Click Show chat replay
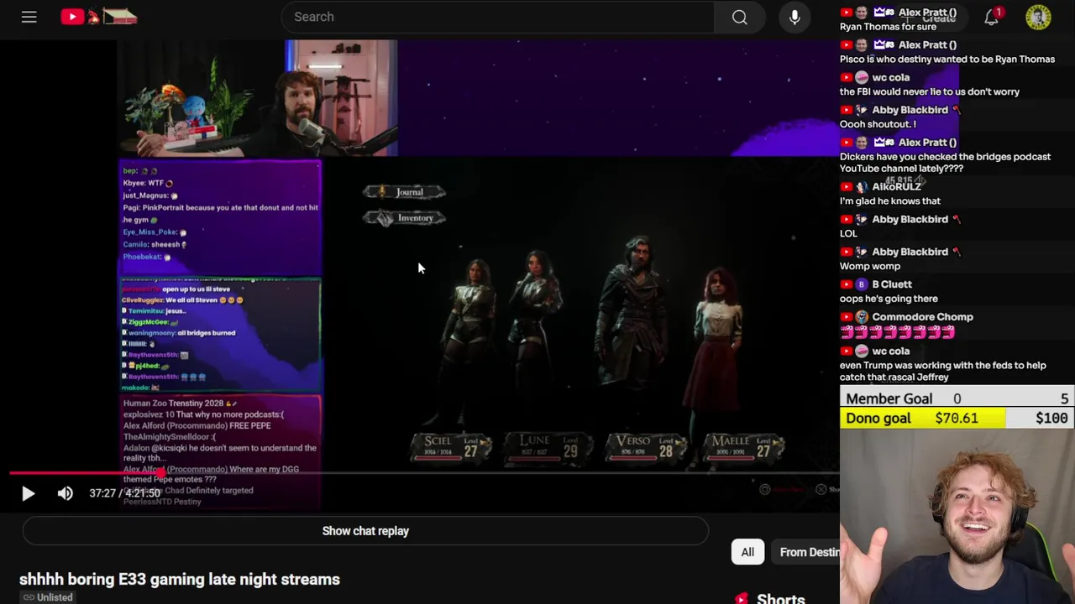 click(365, 531)
